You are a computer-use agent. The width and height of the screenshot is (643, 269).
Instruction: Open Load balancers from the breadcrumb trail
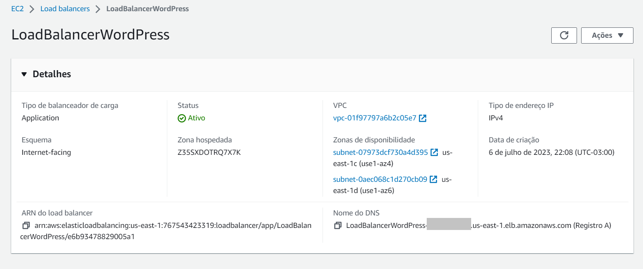pos(65,8)
